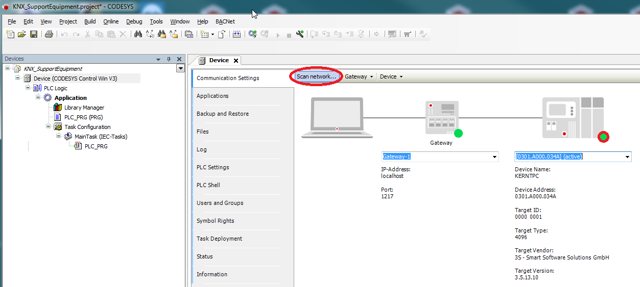Screen dimensions: 640x287
Task: Select the Library Manager icon in tree
Action: pos(58,108)
